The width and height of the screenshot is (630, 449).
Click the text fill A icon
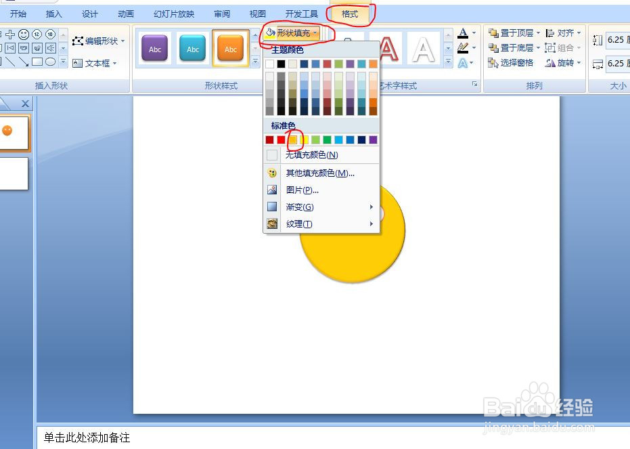[464, 33]
